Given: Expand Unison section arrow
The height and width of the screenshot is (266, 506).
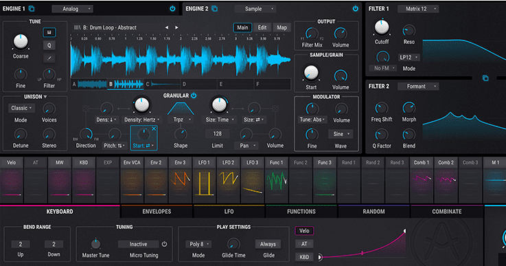Looking at the screenshot, I should pos(45,97).
